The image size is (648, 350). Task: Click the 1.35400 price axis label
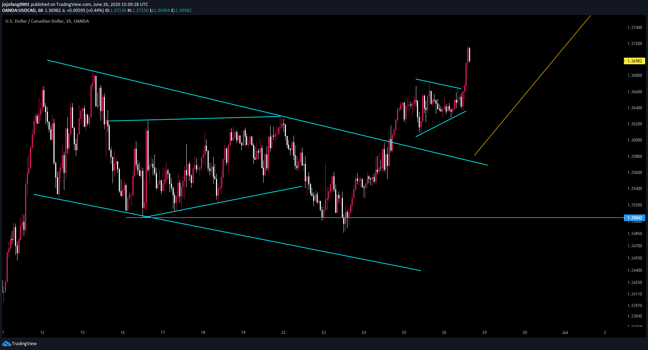(x=635, y=189)
